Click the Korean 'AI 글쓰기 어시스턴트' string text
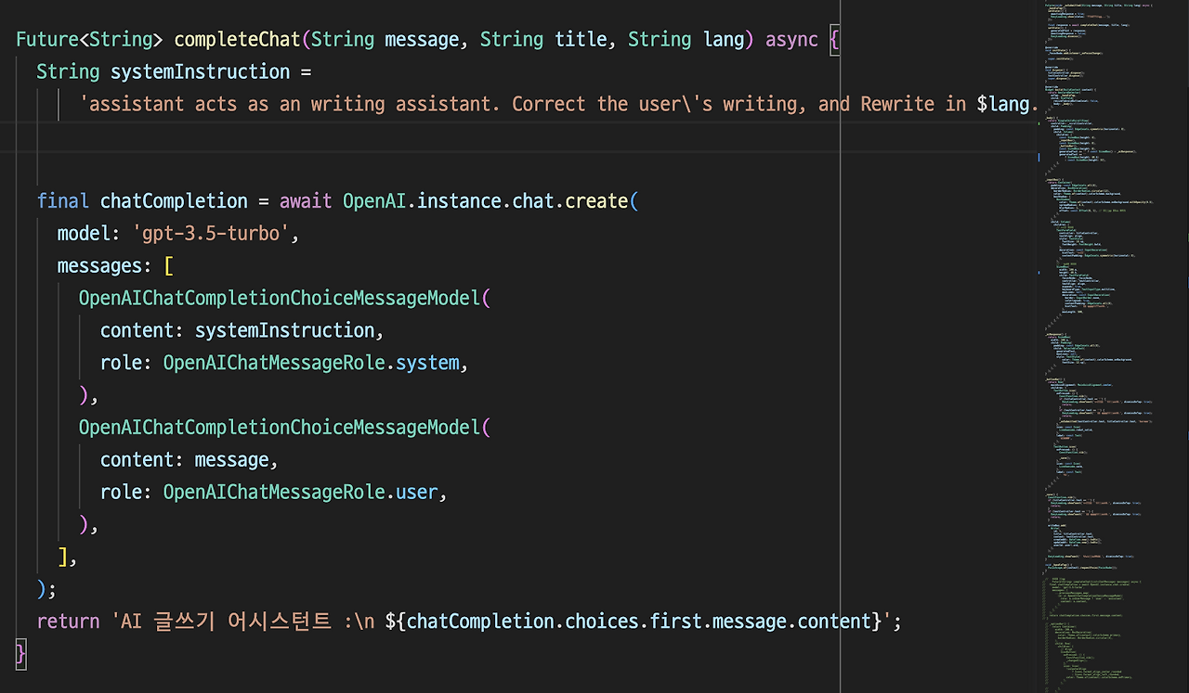 coord(225,622)
